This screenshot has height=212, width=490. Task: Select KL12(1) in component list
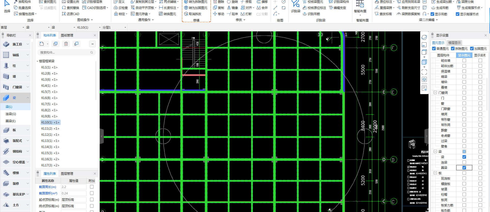click(x=50, y=135)
